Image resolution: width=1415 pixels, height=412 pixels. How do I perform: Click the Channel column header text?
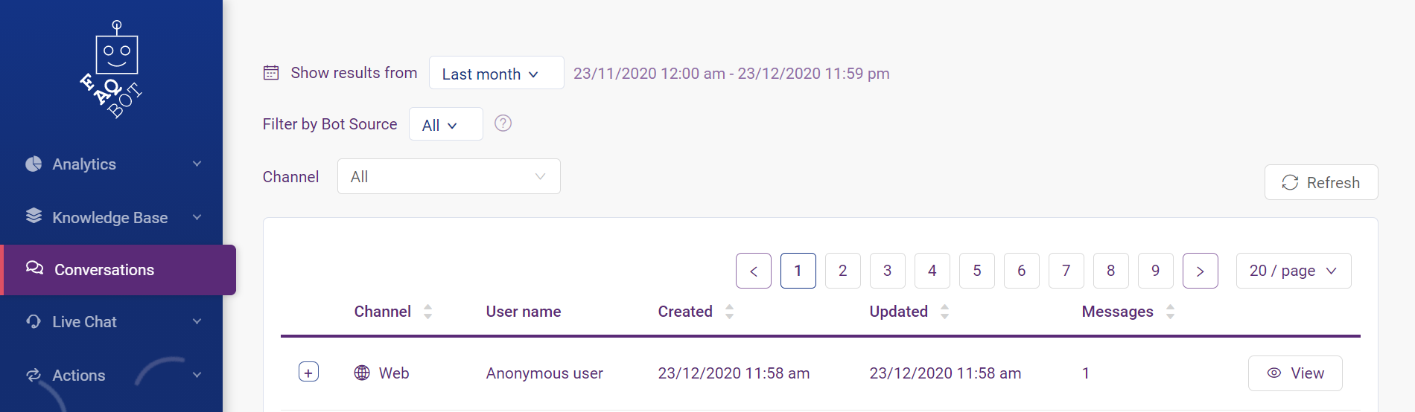tap(383, 312)
